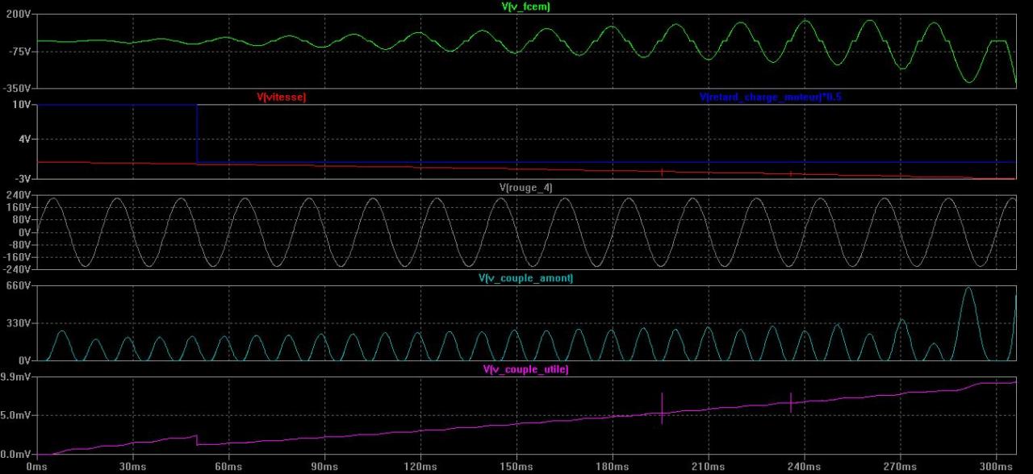Viewport: 1033px width, 474px height.
Task: Click the 60ms time axis label
Action: tap(229, 467)
